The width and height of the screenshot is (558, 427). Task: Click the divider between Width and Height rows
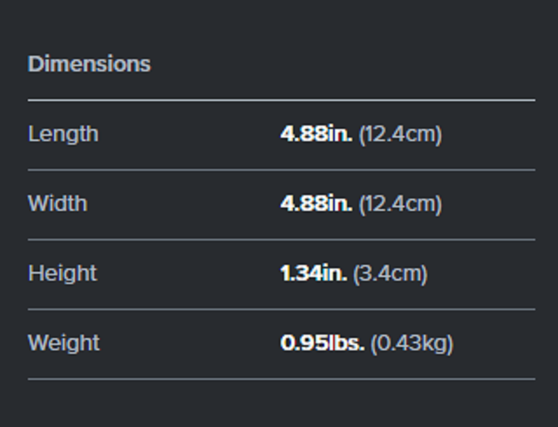[281, 240]
